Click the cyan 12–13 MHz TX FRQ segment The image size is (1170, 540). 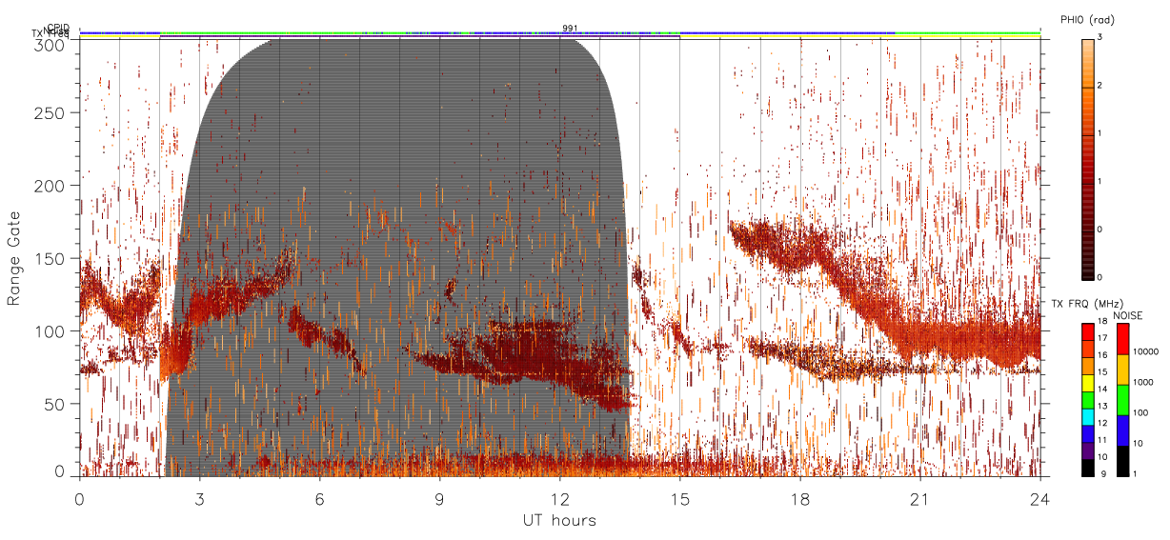pos(1088,417)
